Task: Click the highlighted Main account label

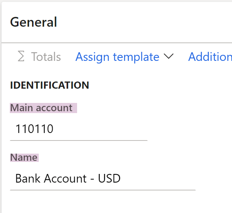Action: coord(41,108)
